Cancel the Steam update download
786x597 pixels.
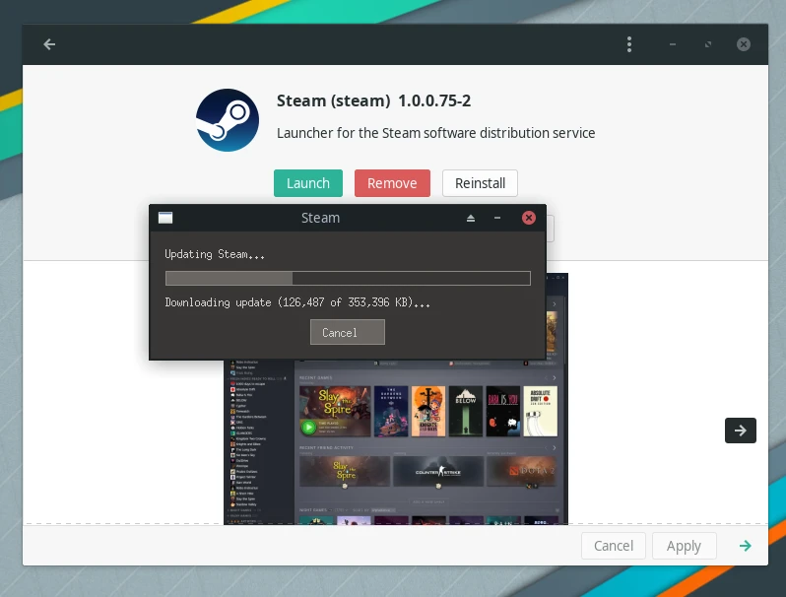pos(348,332)
